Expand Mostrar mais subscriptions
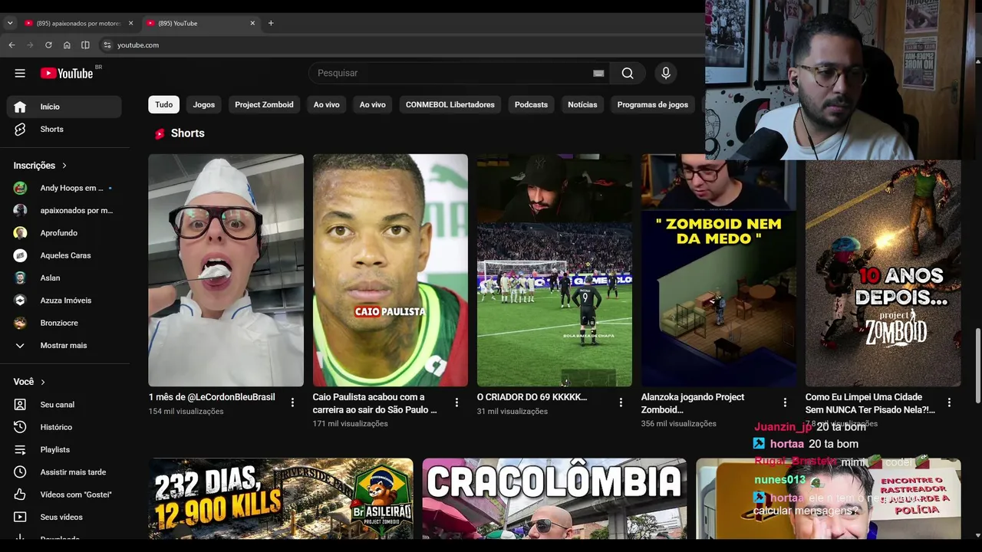 click(x=64, y=346)
